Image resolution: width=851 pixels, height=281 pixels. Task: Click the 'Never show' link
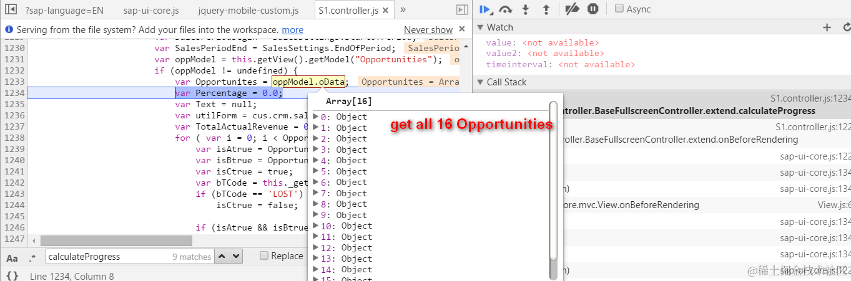click(x=428, y=30)
